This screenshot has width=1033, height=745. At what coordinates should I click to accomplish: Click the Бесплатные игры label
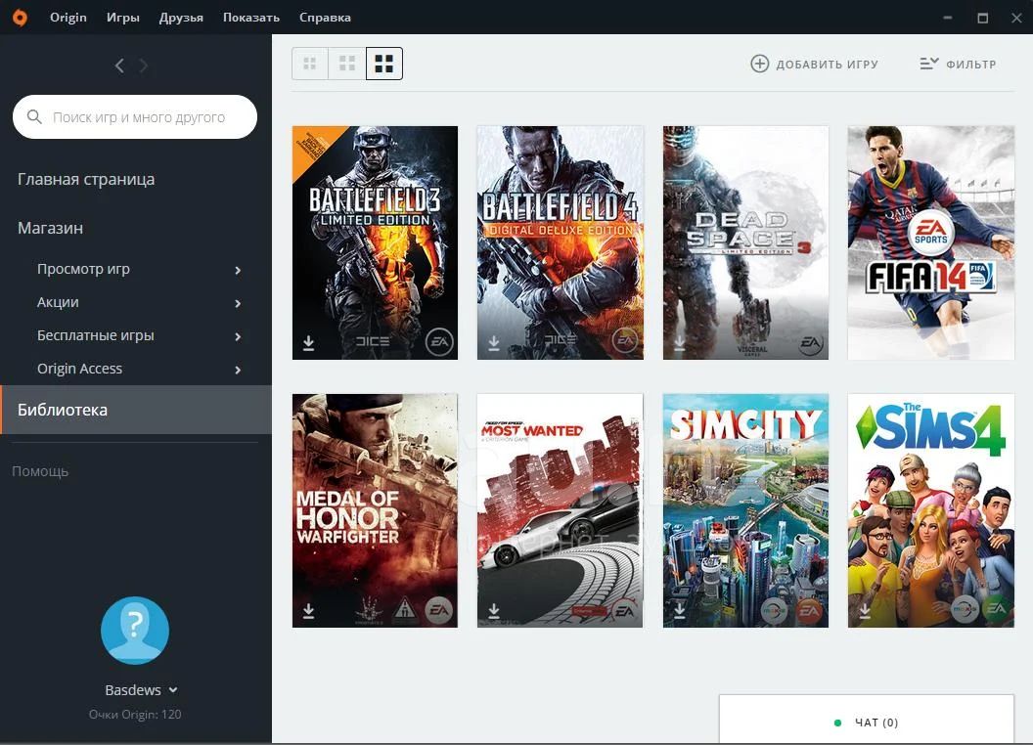[x=96, y=335]
